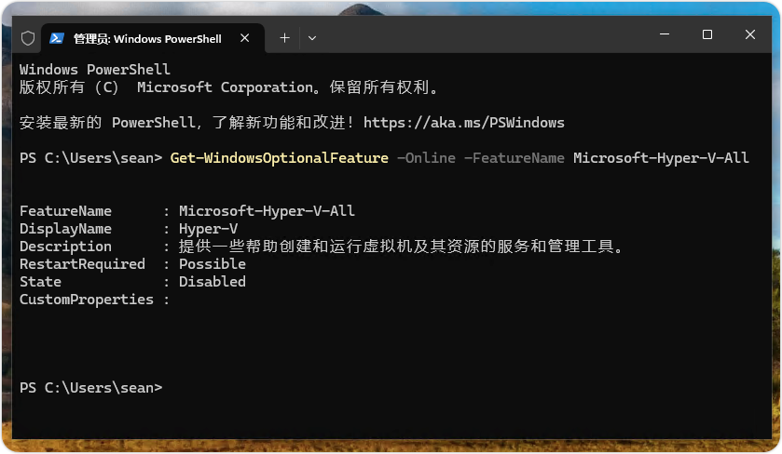Click the Get-WindowsOptionalFeature command text
Image resolution: width=782 pixels, height=454 pixels.
tap(280, 158)
